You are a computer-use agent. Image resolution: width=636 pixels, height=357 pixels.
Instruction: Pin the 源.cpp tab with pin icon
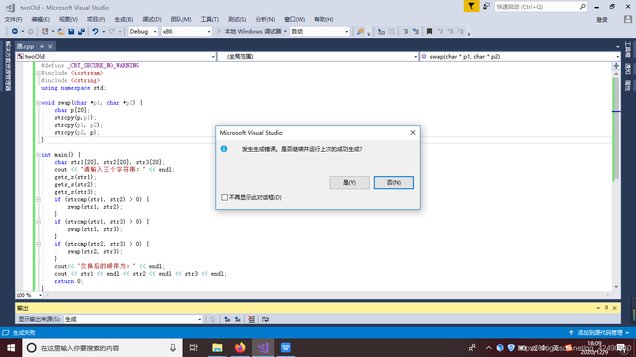click(41, 46)
